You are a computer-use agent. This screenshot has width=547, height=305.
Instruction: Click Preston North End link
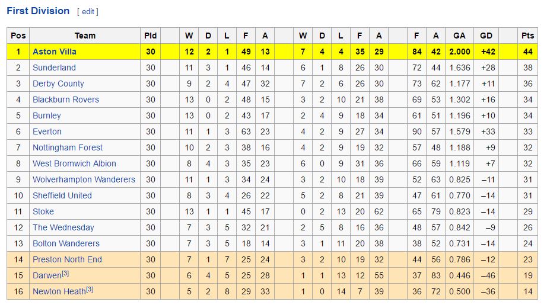(67, 259)
